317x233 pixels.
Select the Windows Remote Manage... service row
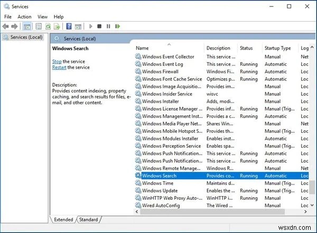(222, 168)
